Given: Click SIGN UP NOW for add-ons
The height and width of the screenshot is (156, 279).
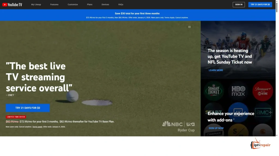Looking at the screenshot, I should [x=216, y=128].
